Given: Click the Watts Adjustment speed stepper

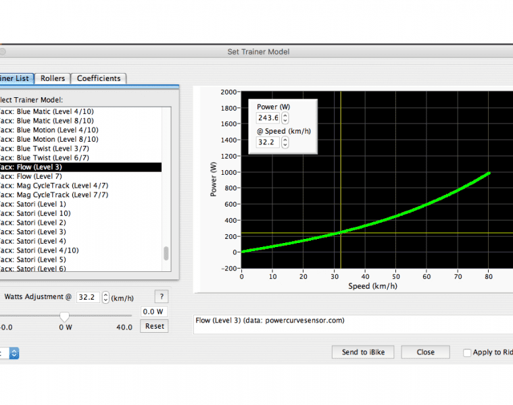Looking at the screenshot, I should pyautogui.click(x=105, y=297).
